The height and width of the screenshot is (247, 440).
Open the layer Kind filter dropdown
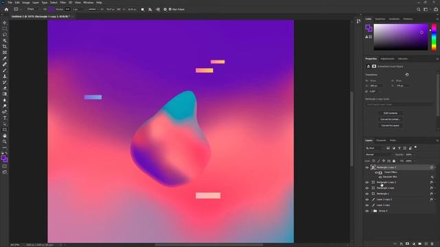375,148
